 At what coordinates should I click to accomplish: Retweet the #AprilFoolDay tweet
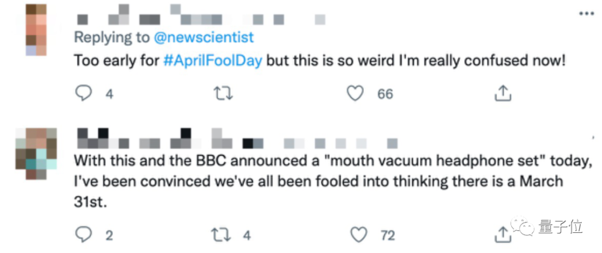coord(222,94)
